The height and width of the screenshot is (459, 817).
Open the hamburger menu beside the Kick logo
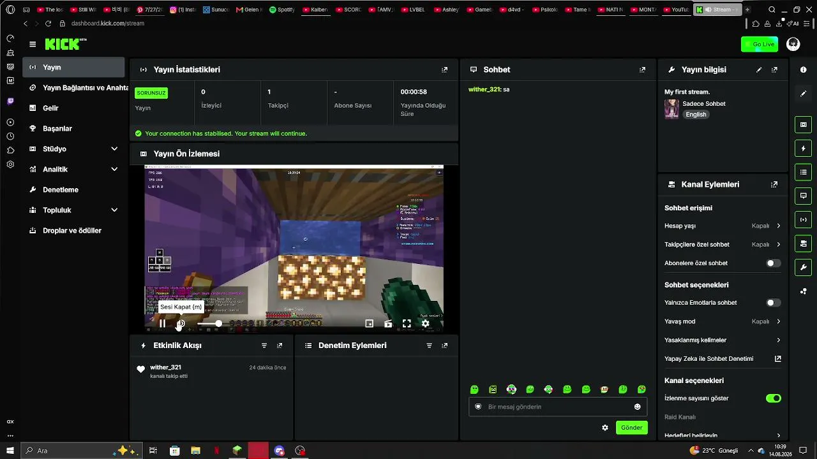pos(33,44)
